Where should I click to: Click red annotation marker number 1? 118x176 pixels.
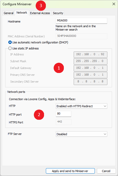(x=59, y=68)
